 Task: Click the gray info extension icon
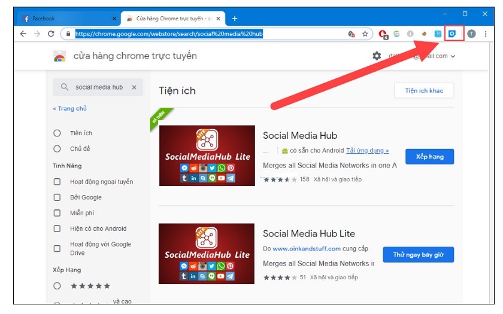(x=410, y=33)
